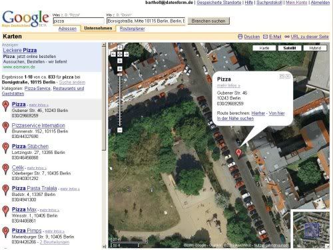Open the Celik result
333x250 pixels.
pos(18,167)
